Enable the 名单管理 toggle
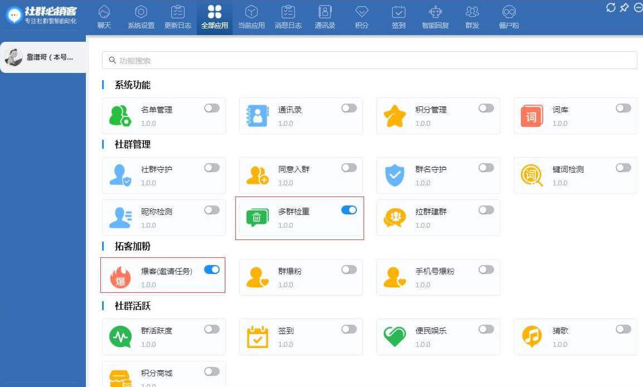The image size is (643, 387). (212, 109)
